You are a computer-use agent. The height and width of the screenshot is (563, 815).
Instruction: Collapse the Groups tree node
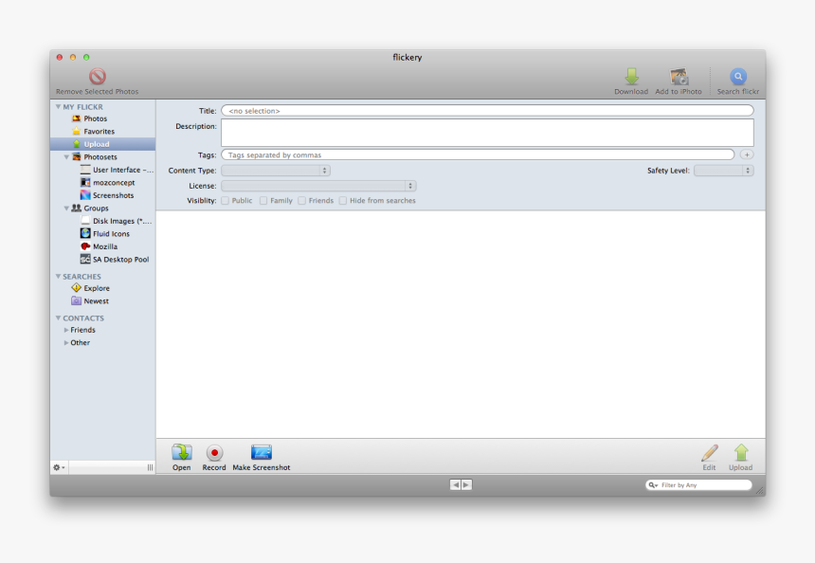(x=66, y=209)
